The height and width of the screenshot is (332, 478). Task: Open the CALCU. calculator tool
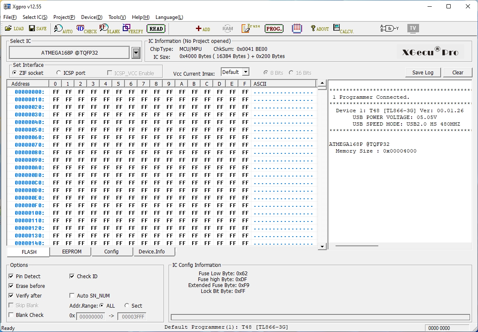[x=343, y=29]
